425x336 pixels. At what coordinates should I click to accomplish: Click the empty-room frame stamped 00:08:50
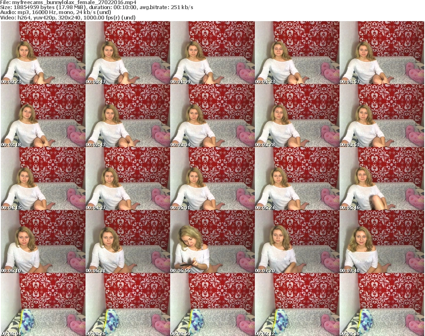click(212, 305)
